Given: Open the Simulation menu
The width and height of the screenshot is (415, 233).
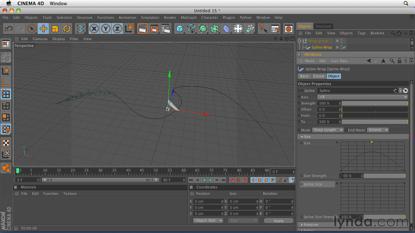Looking at the screenshot, I should pos(150,17).
